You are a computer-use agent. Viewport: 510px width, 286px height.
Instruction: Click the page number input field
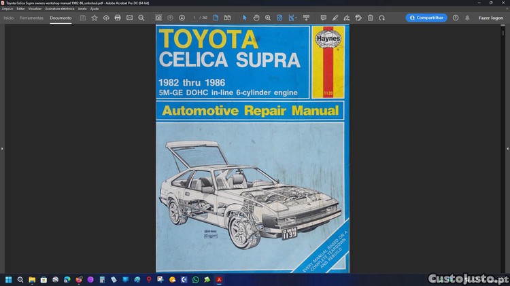[194, 18]
